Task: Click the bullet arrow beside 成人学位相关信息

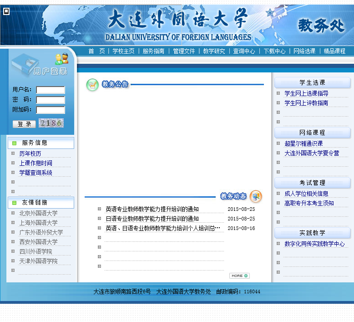Action: click(278, 193)
